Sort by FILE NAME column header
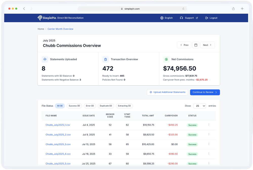The width and height of the screenshot is (253, 170). click(x=51, y=116)
